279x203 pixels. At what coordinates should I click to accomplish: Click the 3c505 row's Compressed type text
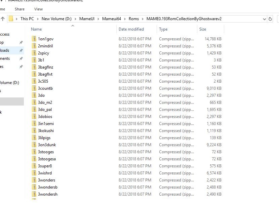point(176,81)
